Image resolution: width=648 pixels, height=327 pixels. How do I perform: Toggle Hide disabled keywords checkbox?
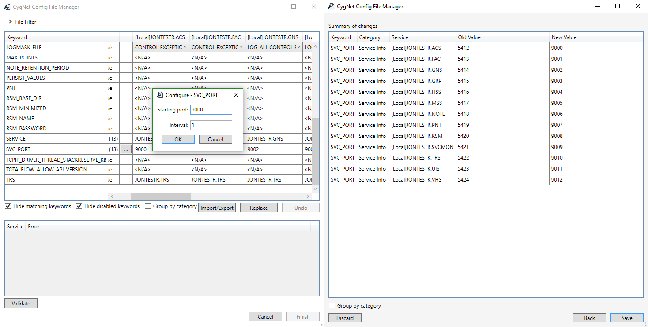(x=79, y=206)
